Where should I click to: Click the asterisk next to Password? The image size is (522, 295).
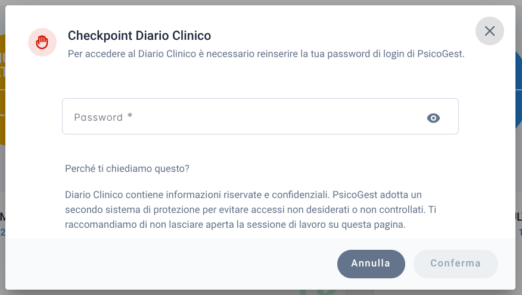coord(130,115)
